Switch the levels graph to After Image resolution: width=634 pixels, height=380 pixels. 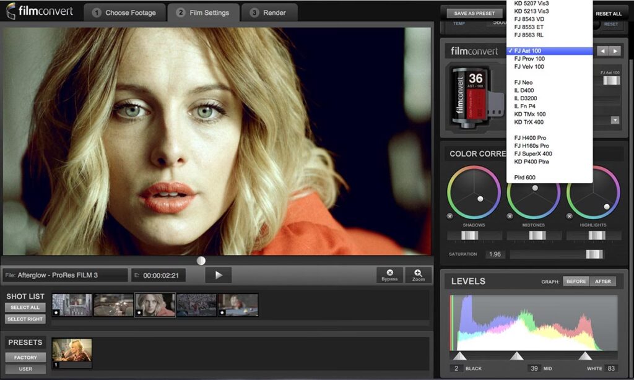pos(603,281)
